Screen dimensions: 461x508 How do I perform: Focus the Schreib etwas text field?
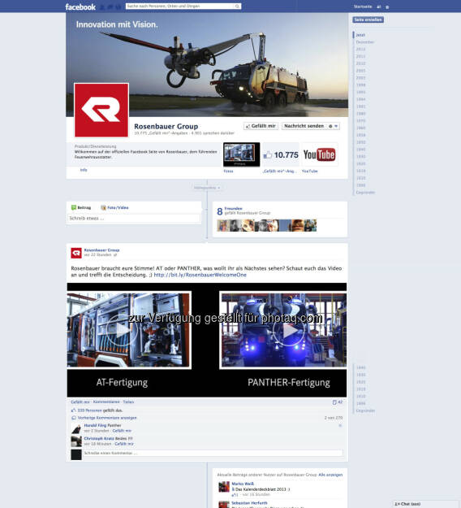pos(134,219)
